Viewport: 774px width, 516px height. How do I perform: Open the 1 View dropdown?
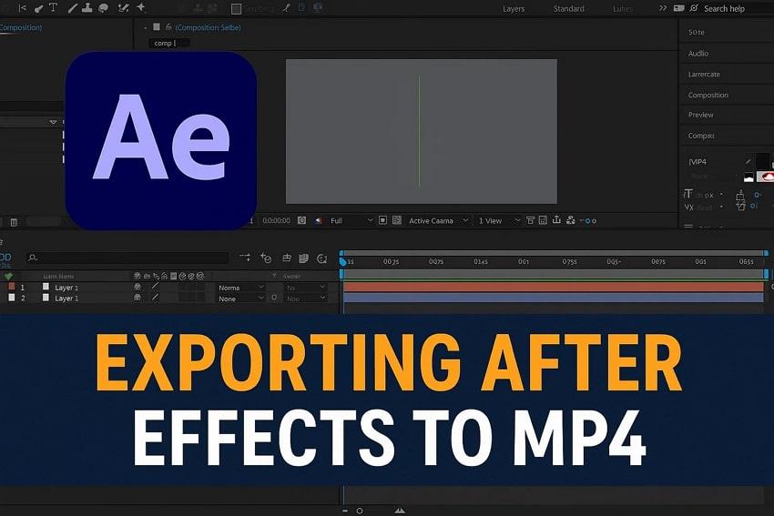(499, 220)
